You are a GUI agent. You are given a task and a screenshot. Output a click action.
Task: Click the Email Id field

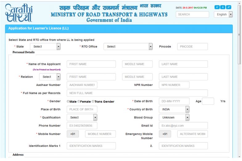click(x=183, y=126)
